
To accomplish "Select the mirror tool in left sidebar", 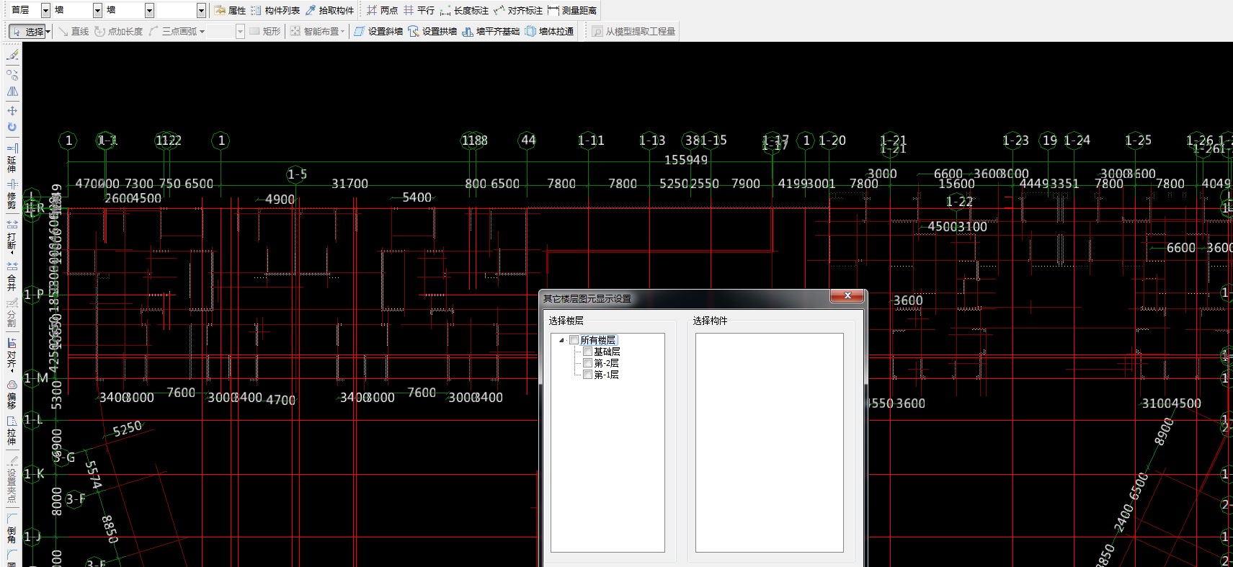I will click(12, 91).
